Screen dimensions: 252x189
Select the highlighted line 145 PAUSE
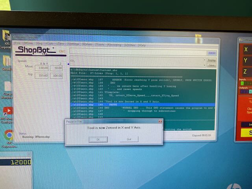pos(143,105)
